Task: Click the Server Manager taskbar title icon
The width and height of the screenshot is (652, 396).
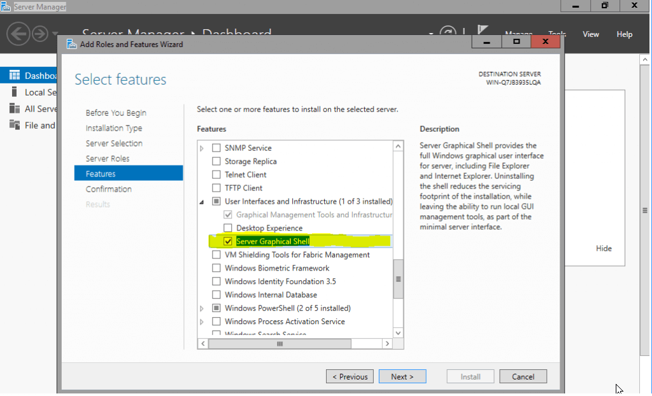Action: (6, 6)
